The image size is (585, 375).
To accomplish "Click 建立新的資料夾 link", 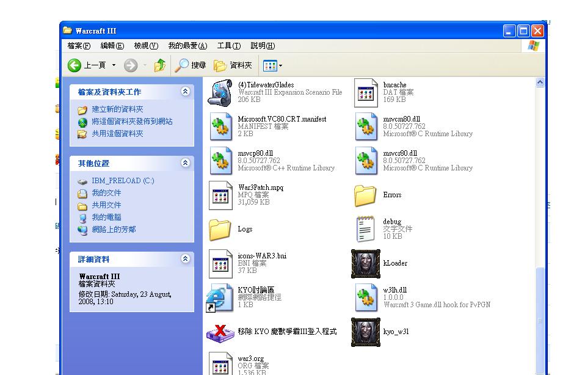I will pos(117,109).
